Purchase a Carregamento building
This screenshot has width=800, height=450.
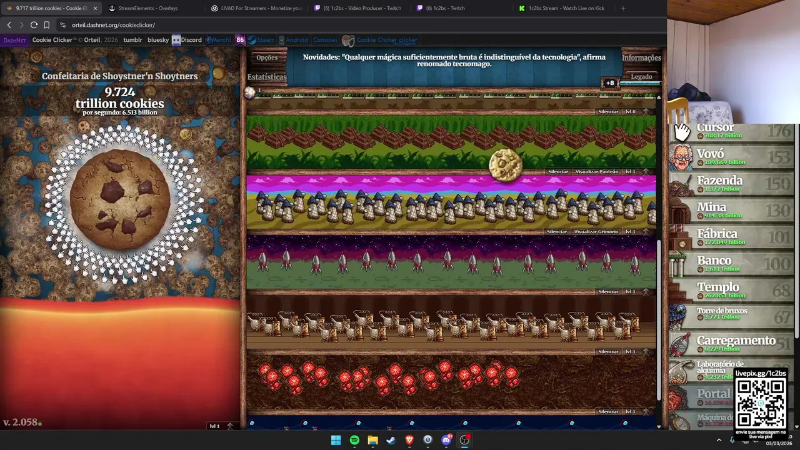(731, 344)
